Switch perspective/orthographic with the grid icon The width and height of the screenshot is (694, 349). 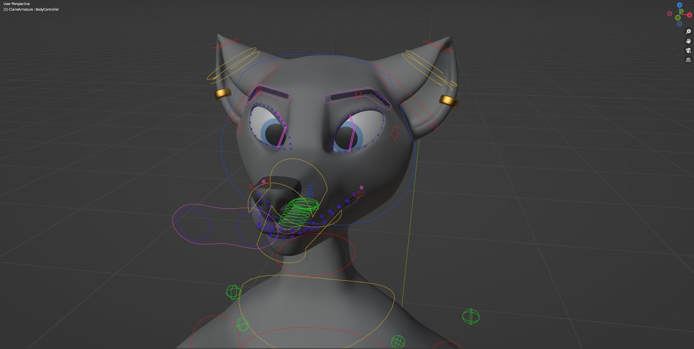coord(688,60)
